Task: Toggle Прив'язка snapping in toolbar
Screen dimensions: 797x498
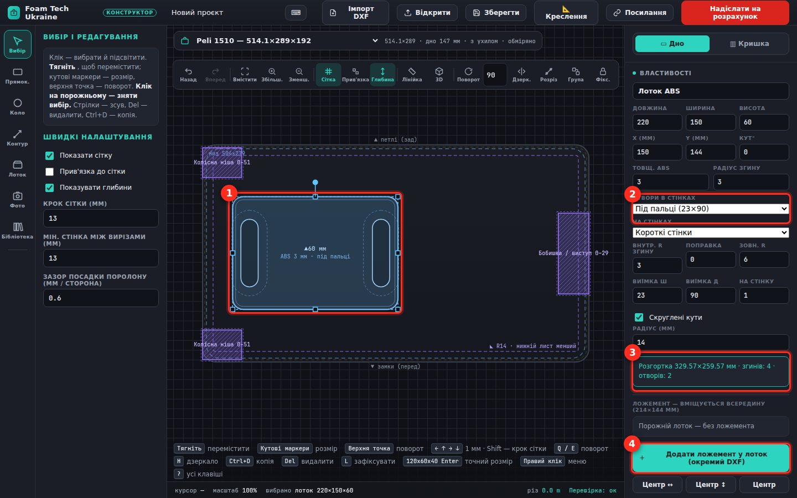Action: coord(355,75)
